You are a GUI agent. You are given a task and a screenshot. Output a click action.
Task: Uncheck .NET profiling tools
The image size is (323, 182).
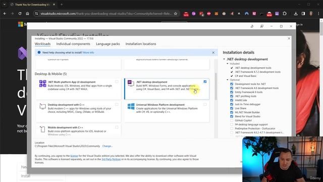pyautogui.click(x=232, y=96)
